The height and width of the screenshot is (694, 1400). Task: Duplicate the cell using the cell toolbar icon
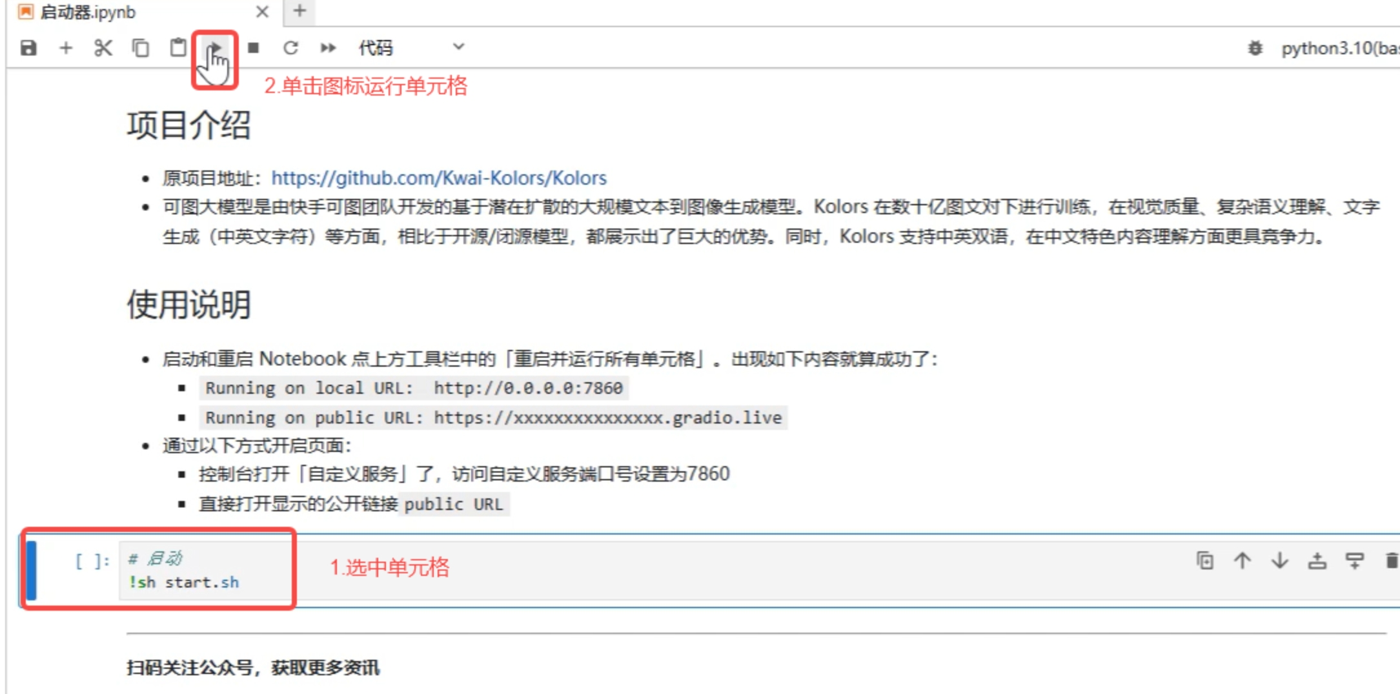1204,560
